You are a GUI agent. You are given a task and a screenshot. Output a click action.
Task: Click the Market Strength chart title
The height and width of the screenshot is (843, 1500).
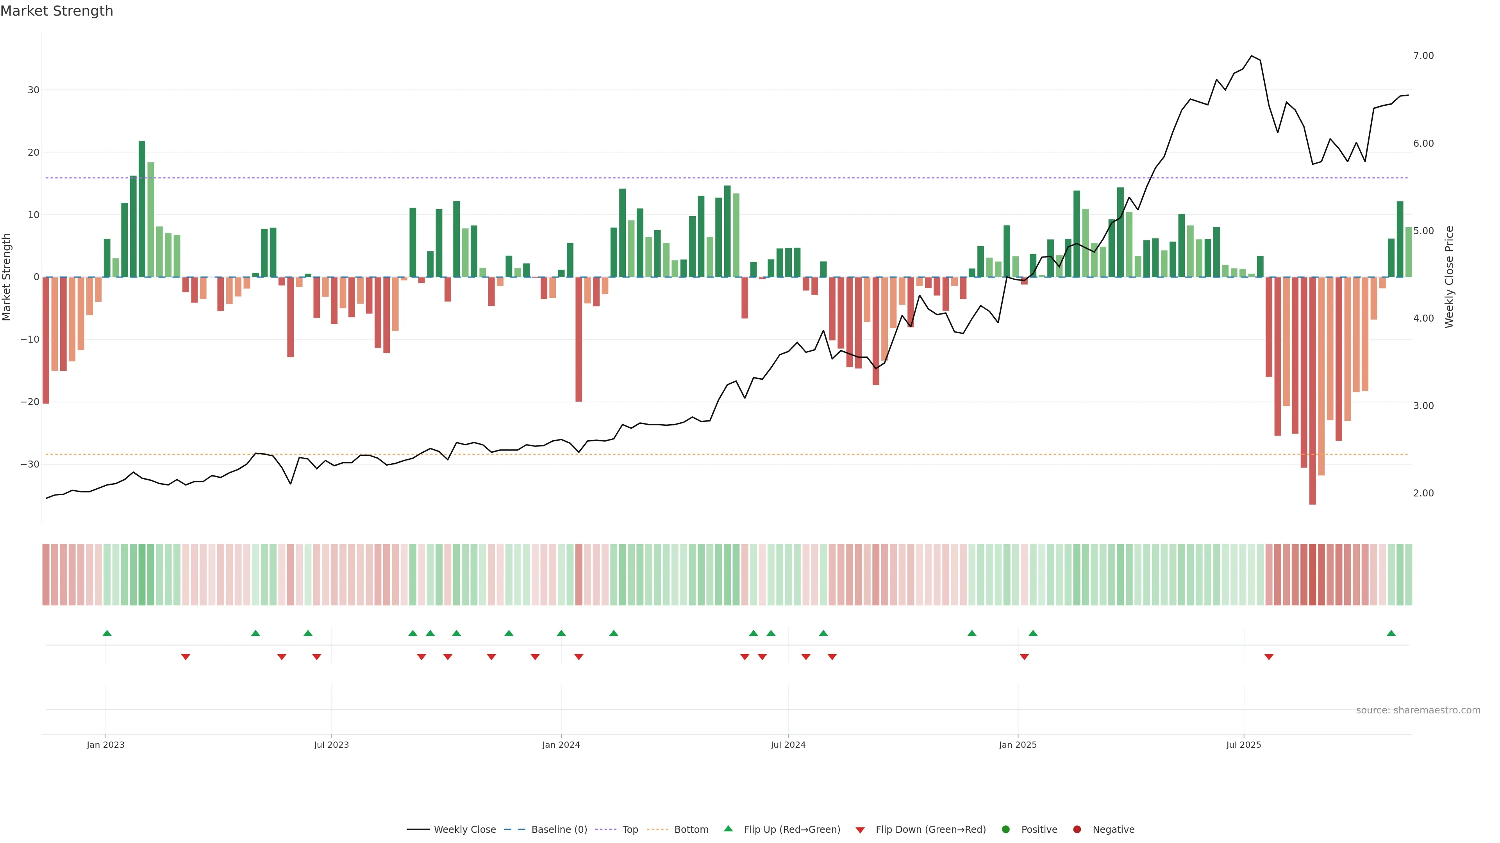(x=57, y=11)
